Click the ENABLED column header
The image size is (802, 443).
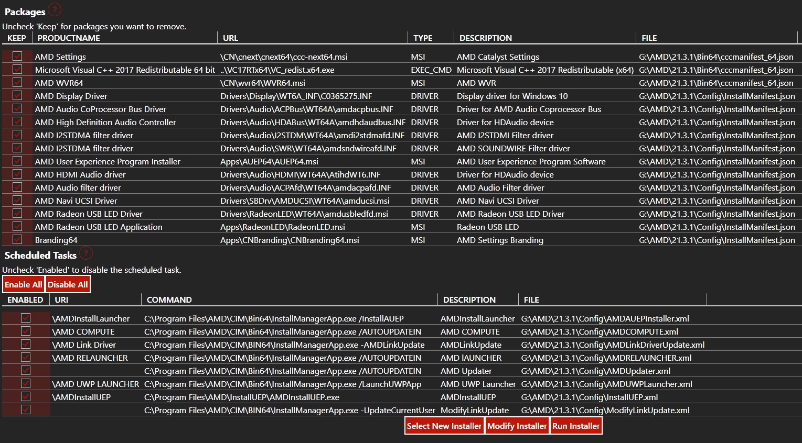pos(25,300)
